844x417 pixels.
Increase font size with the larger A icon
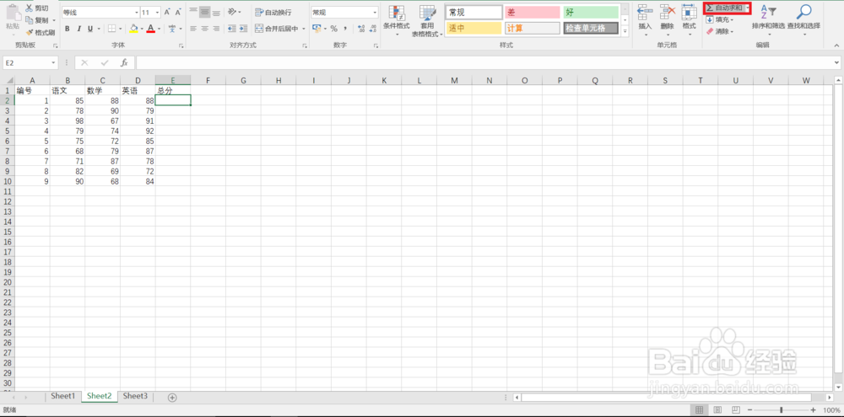click(x=167, y=13)
